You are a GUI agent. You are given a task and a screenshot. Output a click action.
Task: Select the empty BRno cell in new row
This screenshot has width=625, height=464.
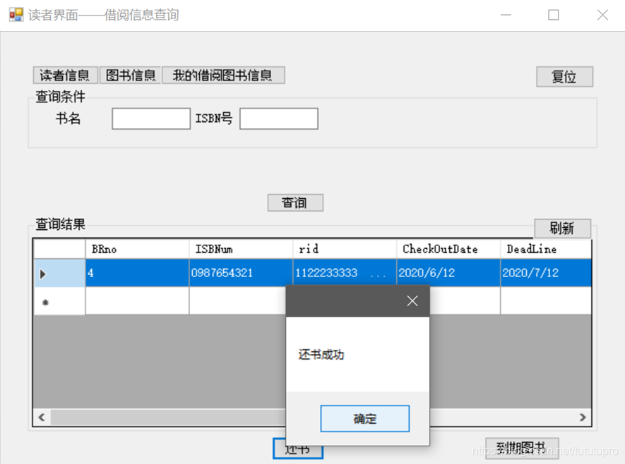(x=137, y=301)
